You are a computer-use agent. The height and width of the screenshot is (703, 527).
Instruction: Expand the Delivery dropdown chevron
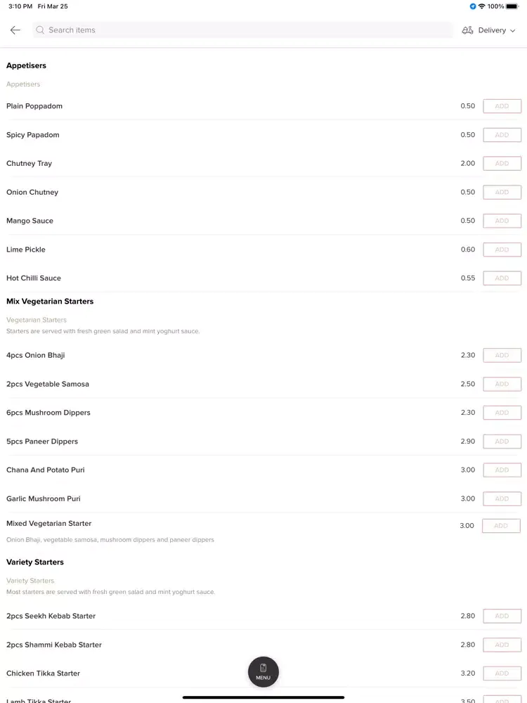[x=513, y=30]
